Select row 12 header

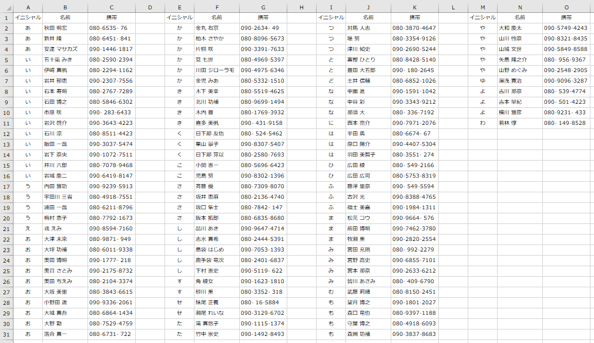pos(6,134)
